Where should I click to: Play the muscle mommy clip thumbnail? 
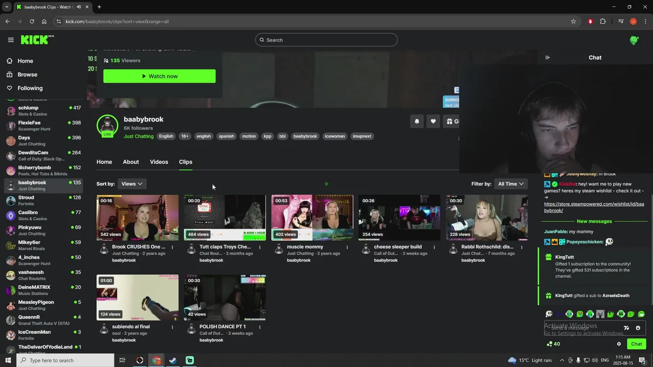click(312, 218)
